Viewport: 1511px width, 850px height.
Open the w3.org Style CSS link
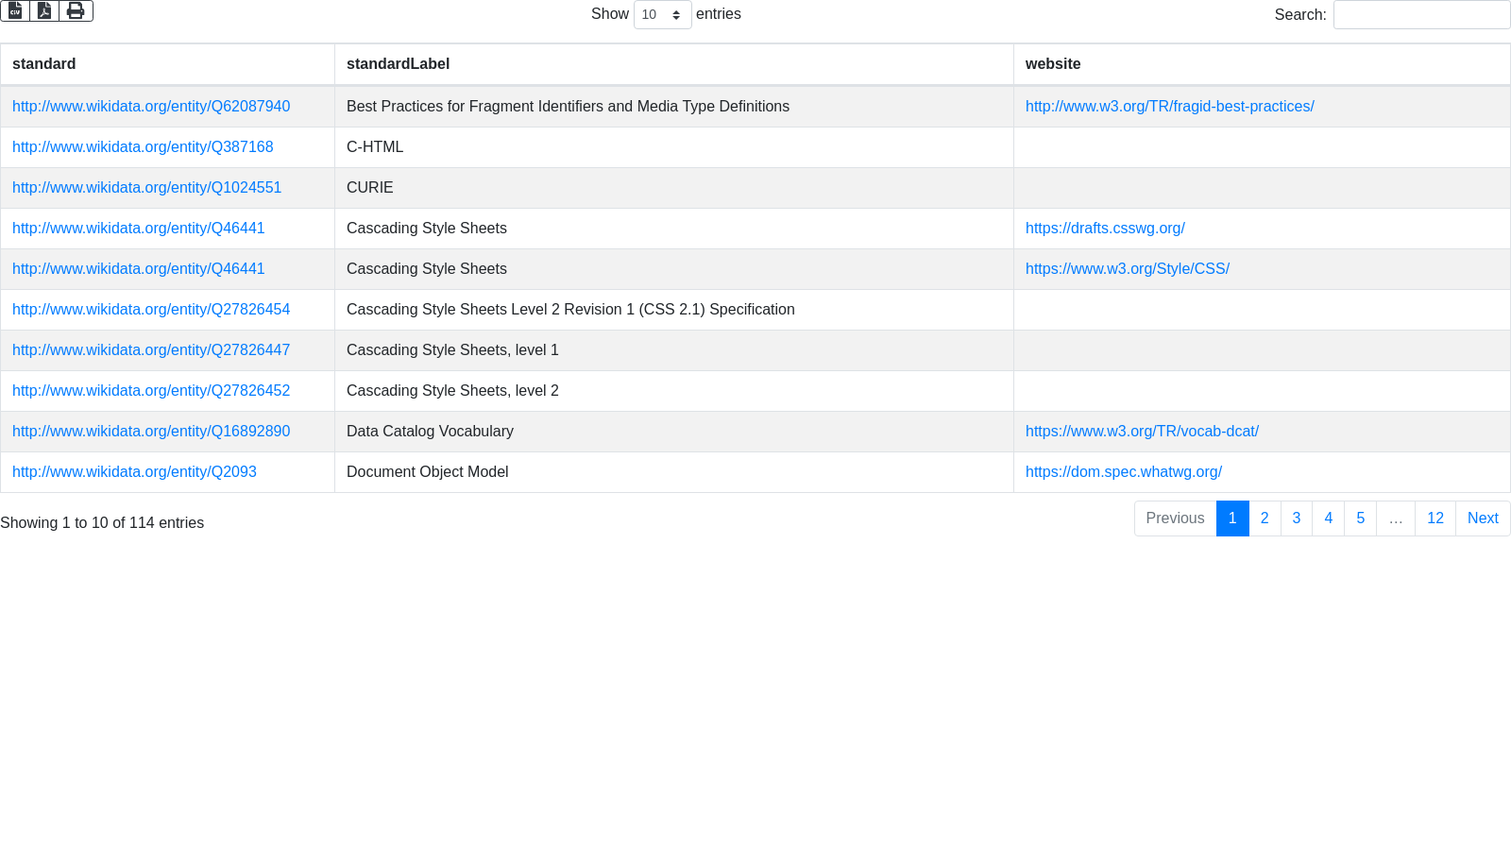pos(1127,269)
